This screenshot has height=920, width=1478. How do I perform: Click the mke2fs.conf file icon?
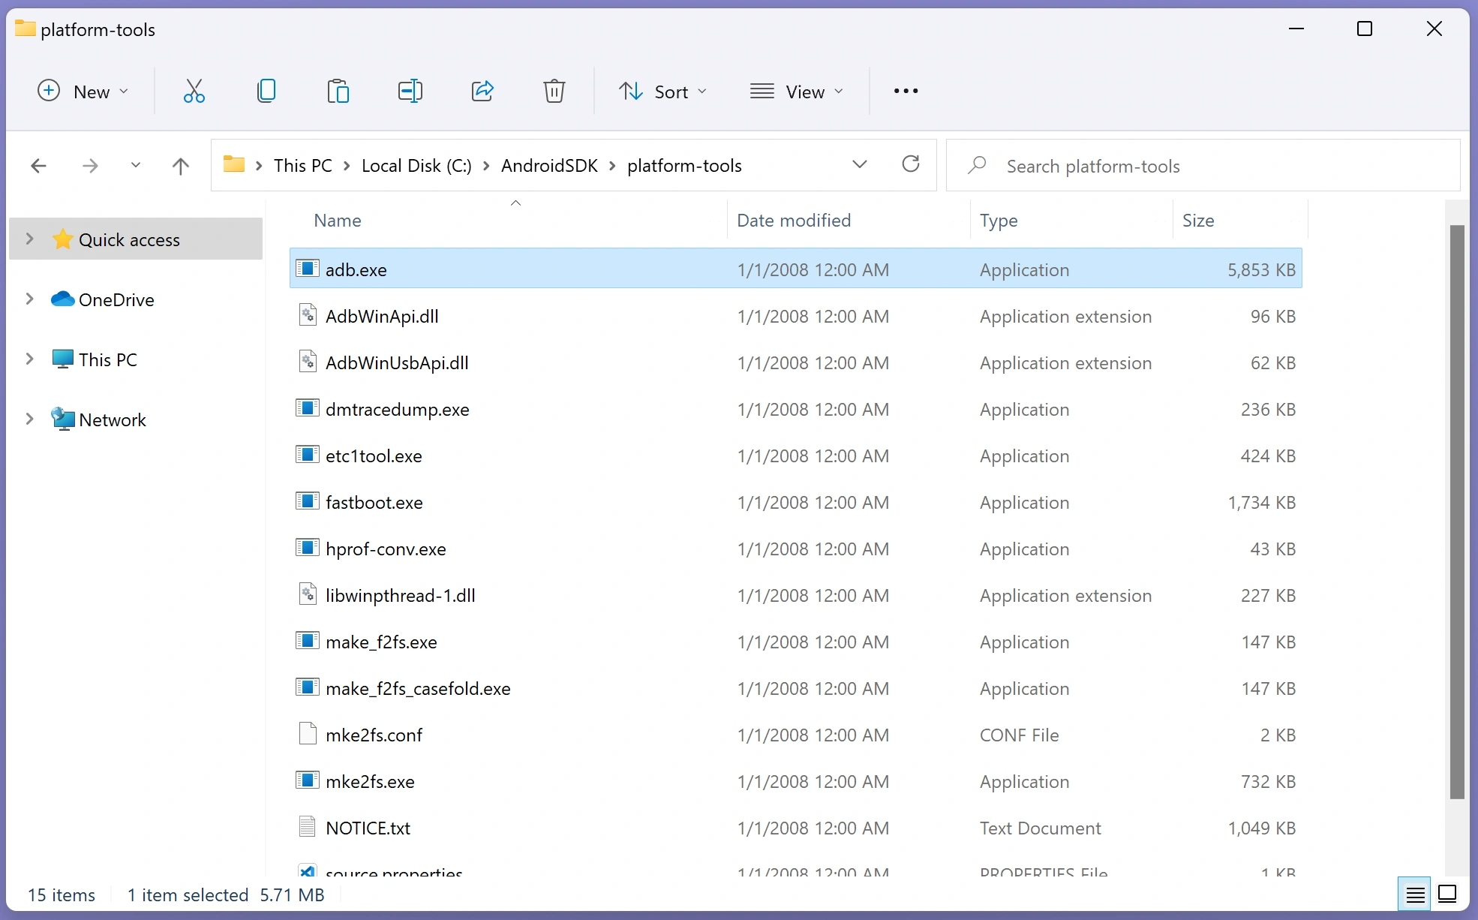[x=307, y=734]
